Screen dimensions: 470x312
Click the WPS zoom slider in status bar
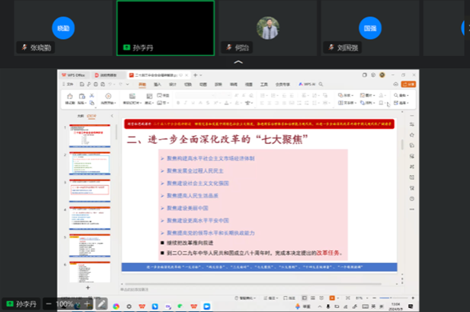pos(393,298)
